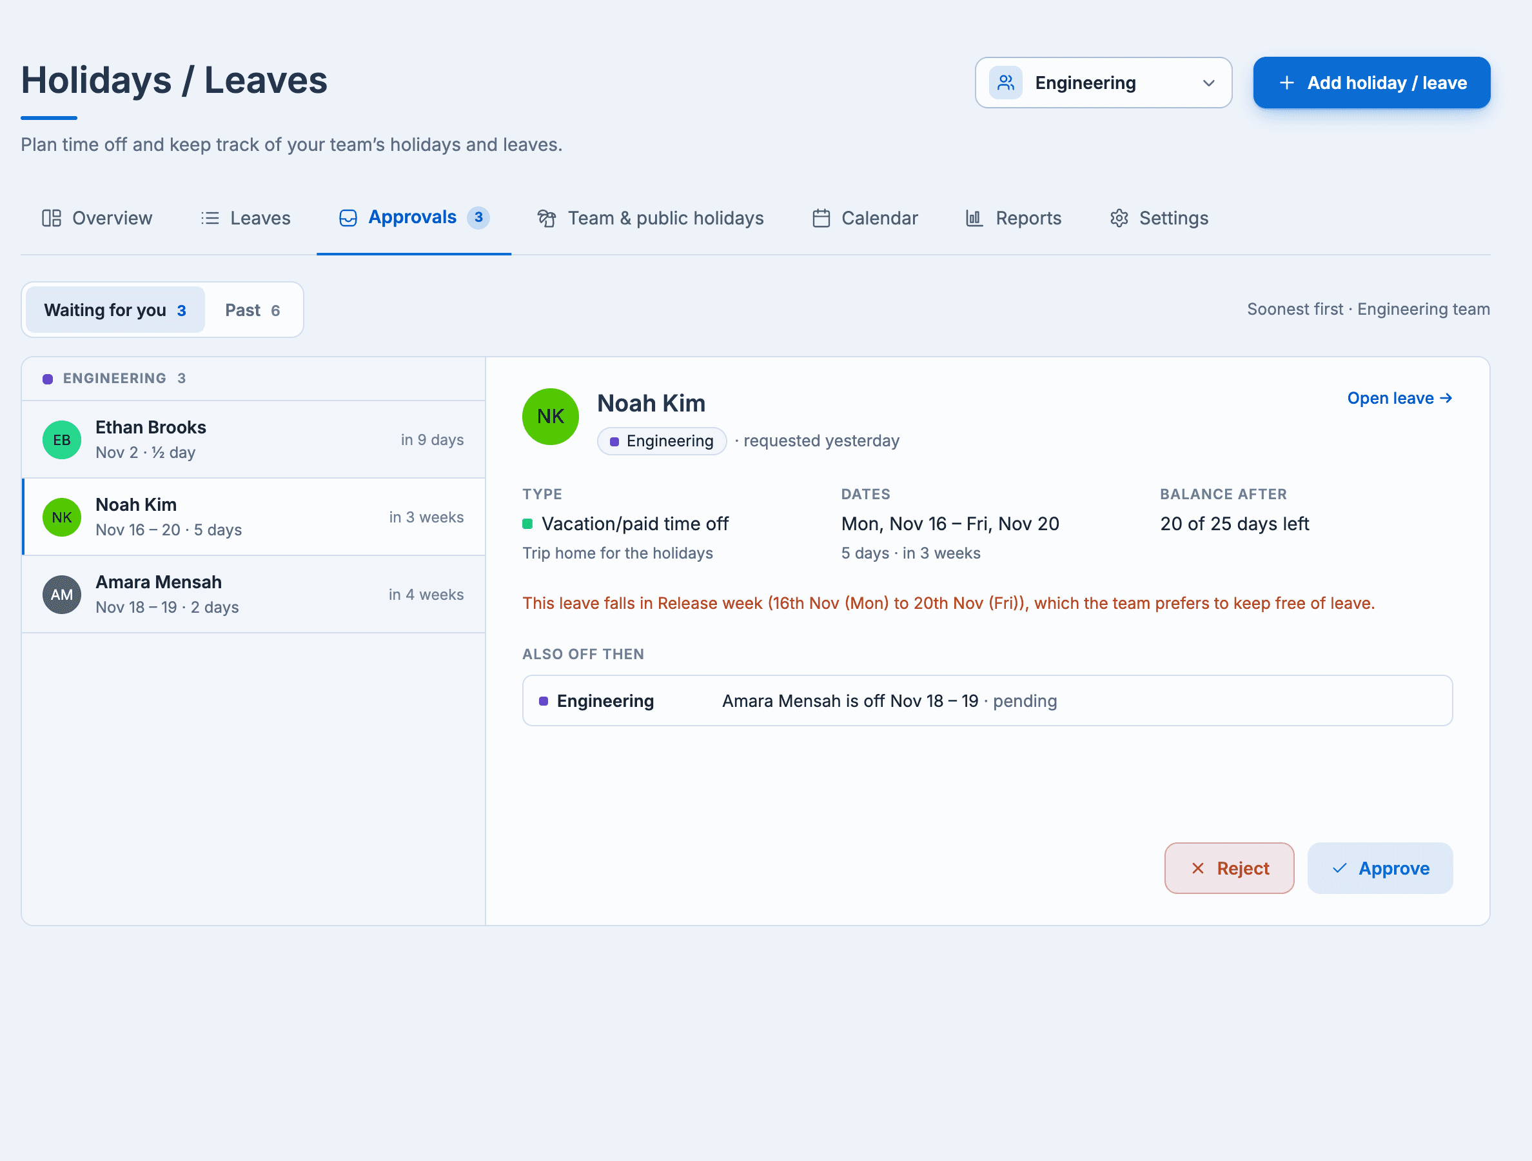Switch to the Past requests filter
This screenshot has height=1161, width=1532.
pos(252,310)
